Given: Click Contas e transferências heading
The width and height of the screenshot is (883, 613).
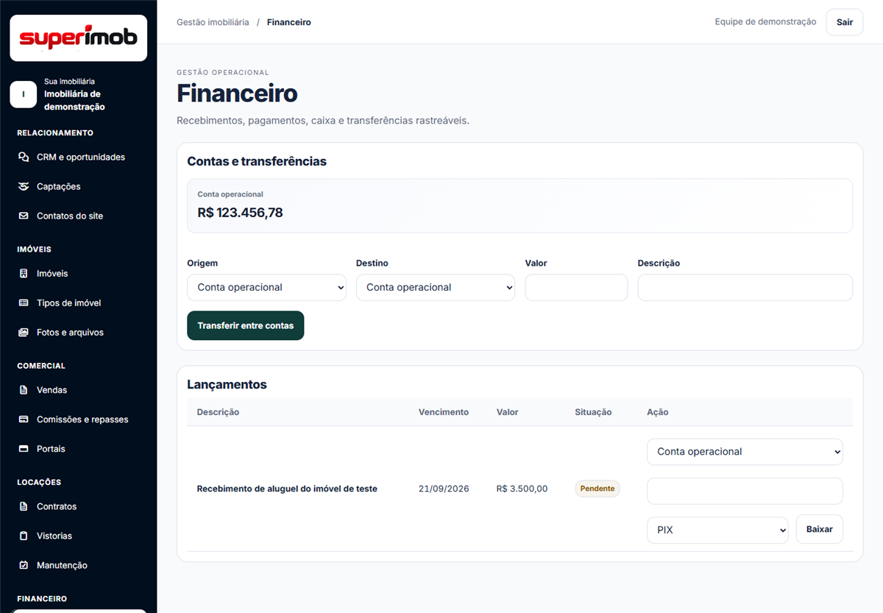Looking at the screenshot, I should pyautogui.click(x=257, y=161).
